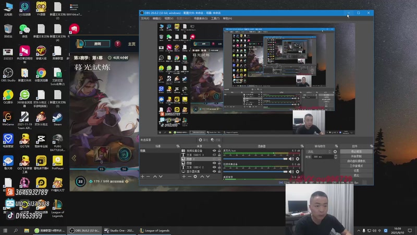Image resolution: width=417 pixels, height=235 pixels.
Task: Click 启动虚拟摄像机 virtual camera button
Action: click(357, 161)
